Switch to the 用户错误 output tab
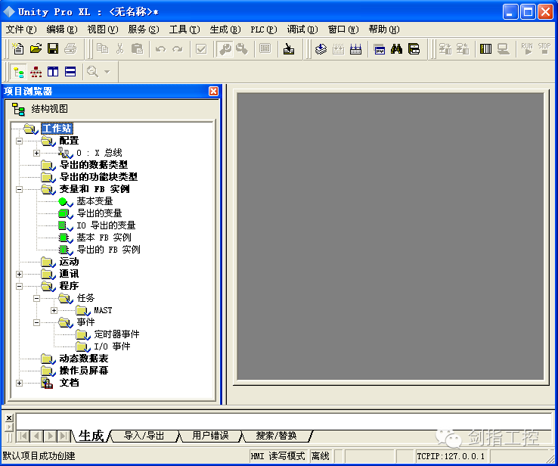The image size is (558, 466). (210, 436)
